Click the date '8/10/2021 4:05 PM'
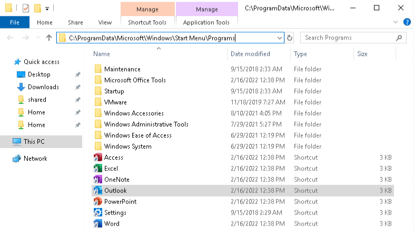This screenshot has height=235, width=414. tap(256, 113)
